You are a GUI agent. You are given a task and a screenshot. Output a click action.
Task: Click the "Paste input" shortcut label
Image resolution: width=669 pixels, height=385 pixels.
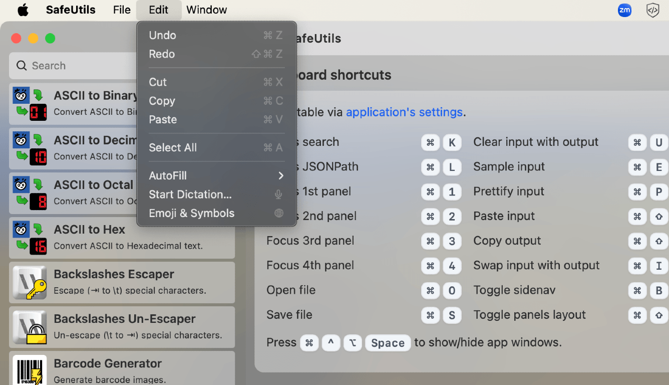[504, 216]
